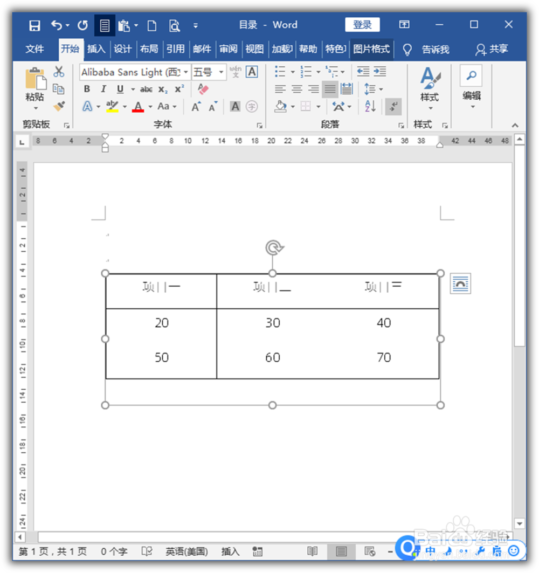Screen dimensions: 539x573
Task: Decrease paragraph indent
Action: 363,71
